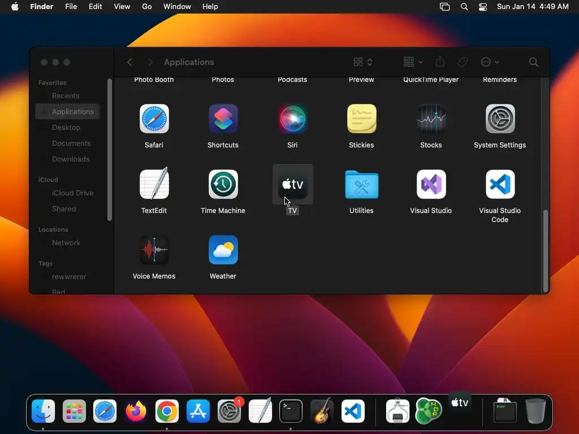The image size is (579, 434).
Task: Select the Stocks app icon
Action: [431, 119]
